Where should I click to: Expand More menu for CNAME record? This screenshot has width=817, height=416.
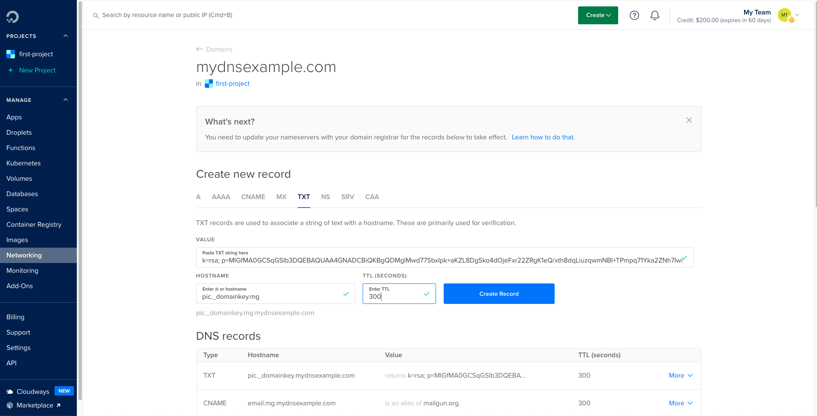pyautogui.click(x=681, y=403)
